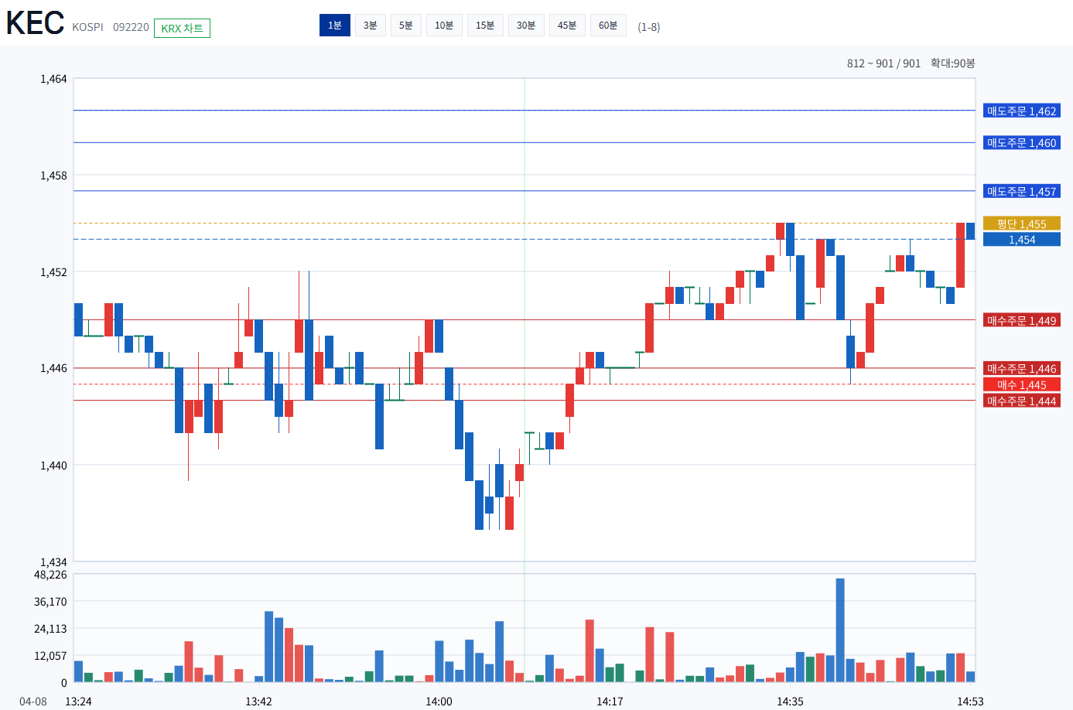Viewport: 1073px width, 710px height.
Task: Select the 30분 interval button
Action: coord(526,26)
